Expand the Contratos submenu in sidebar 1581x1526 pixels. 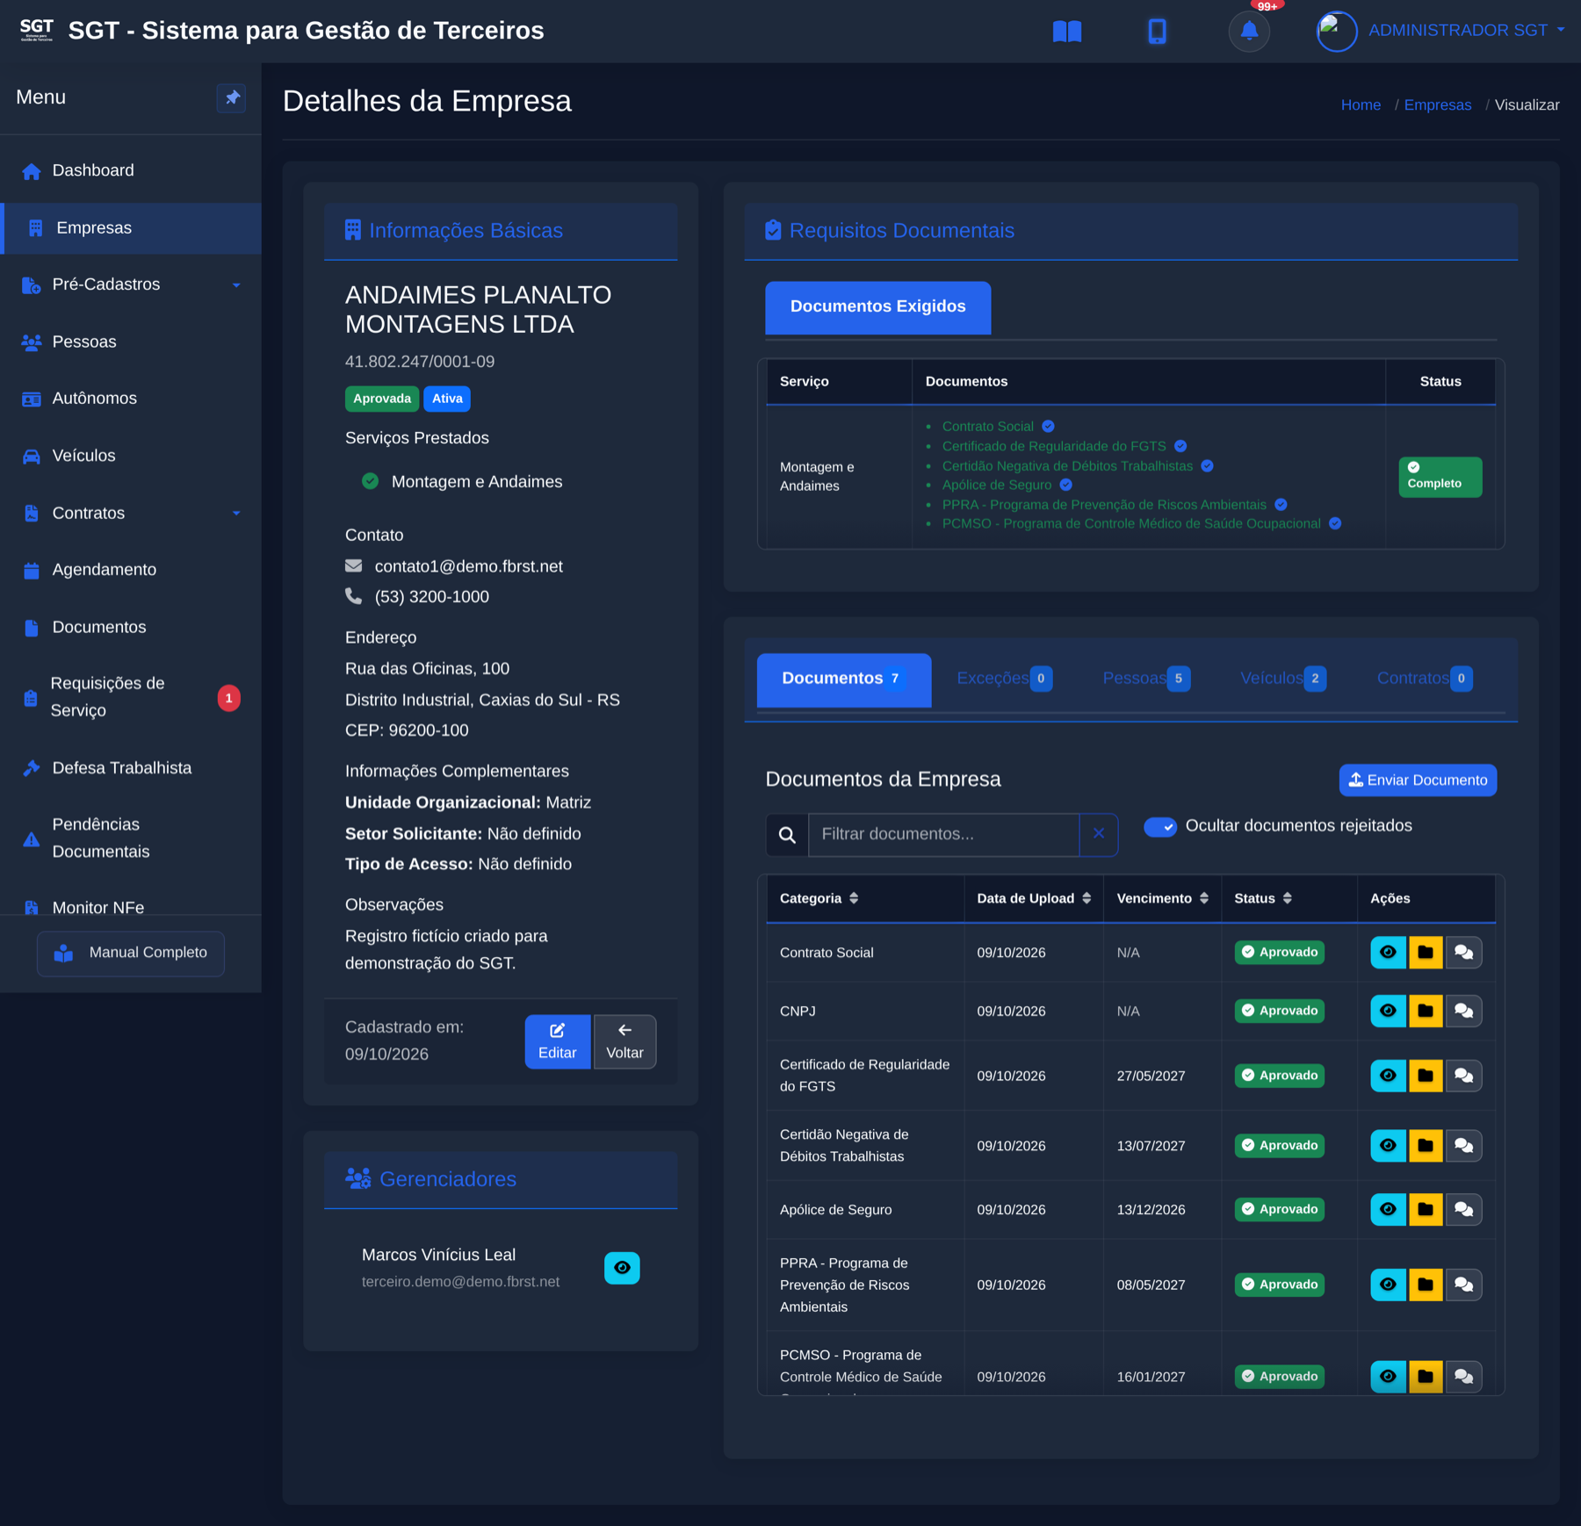[x=131, y=513]
